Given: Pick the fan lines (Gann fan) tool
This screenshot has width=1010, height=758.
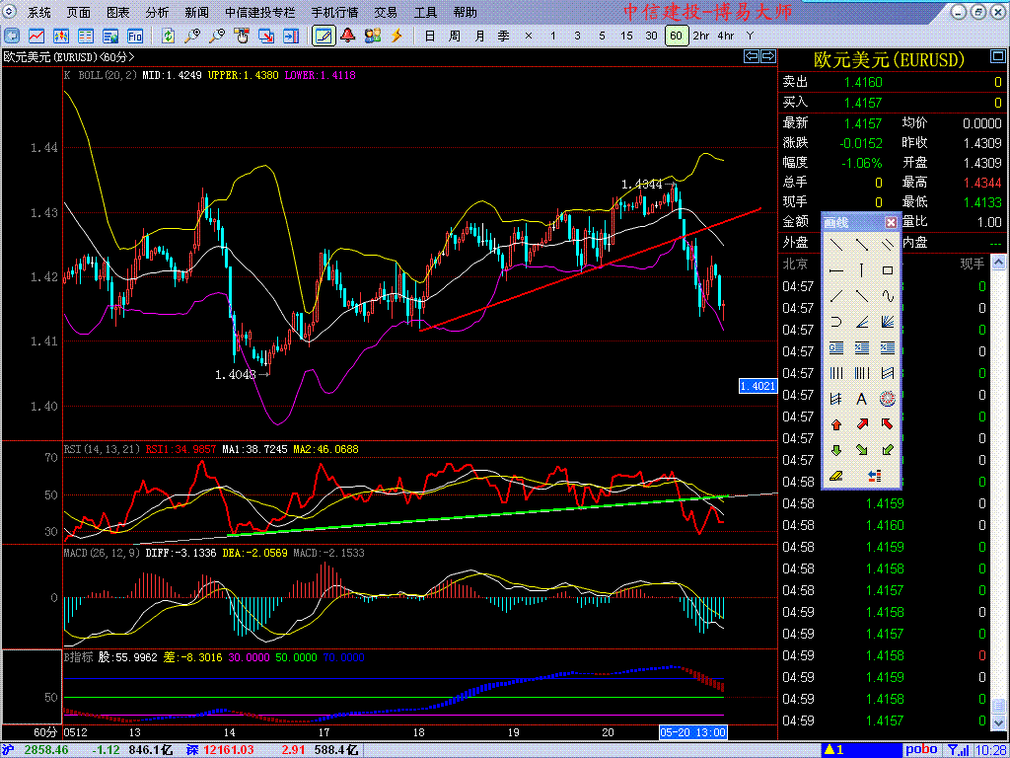Looking at the screenshot, I should (887, 322).
